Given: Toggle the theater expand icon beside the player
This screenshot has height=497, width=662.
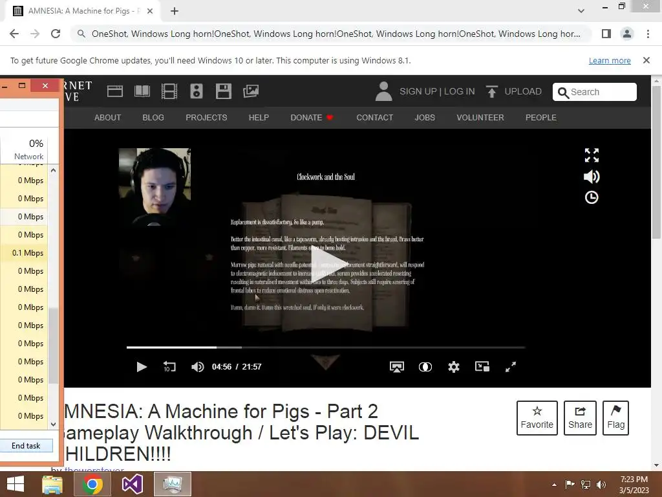Looking at the screenshot, I should [x=592, y=155].
